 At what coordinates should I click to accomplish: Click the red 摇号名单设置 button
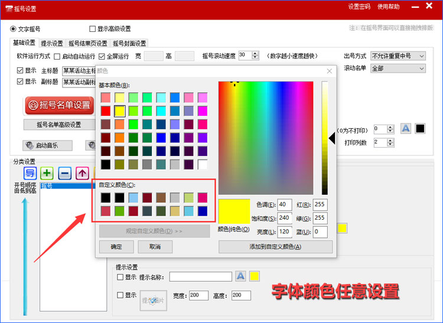point(58,105)
